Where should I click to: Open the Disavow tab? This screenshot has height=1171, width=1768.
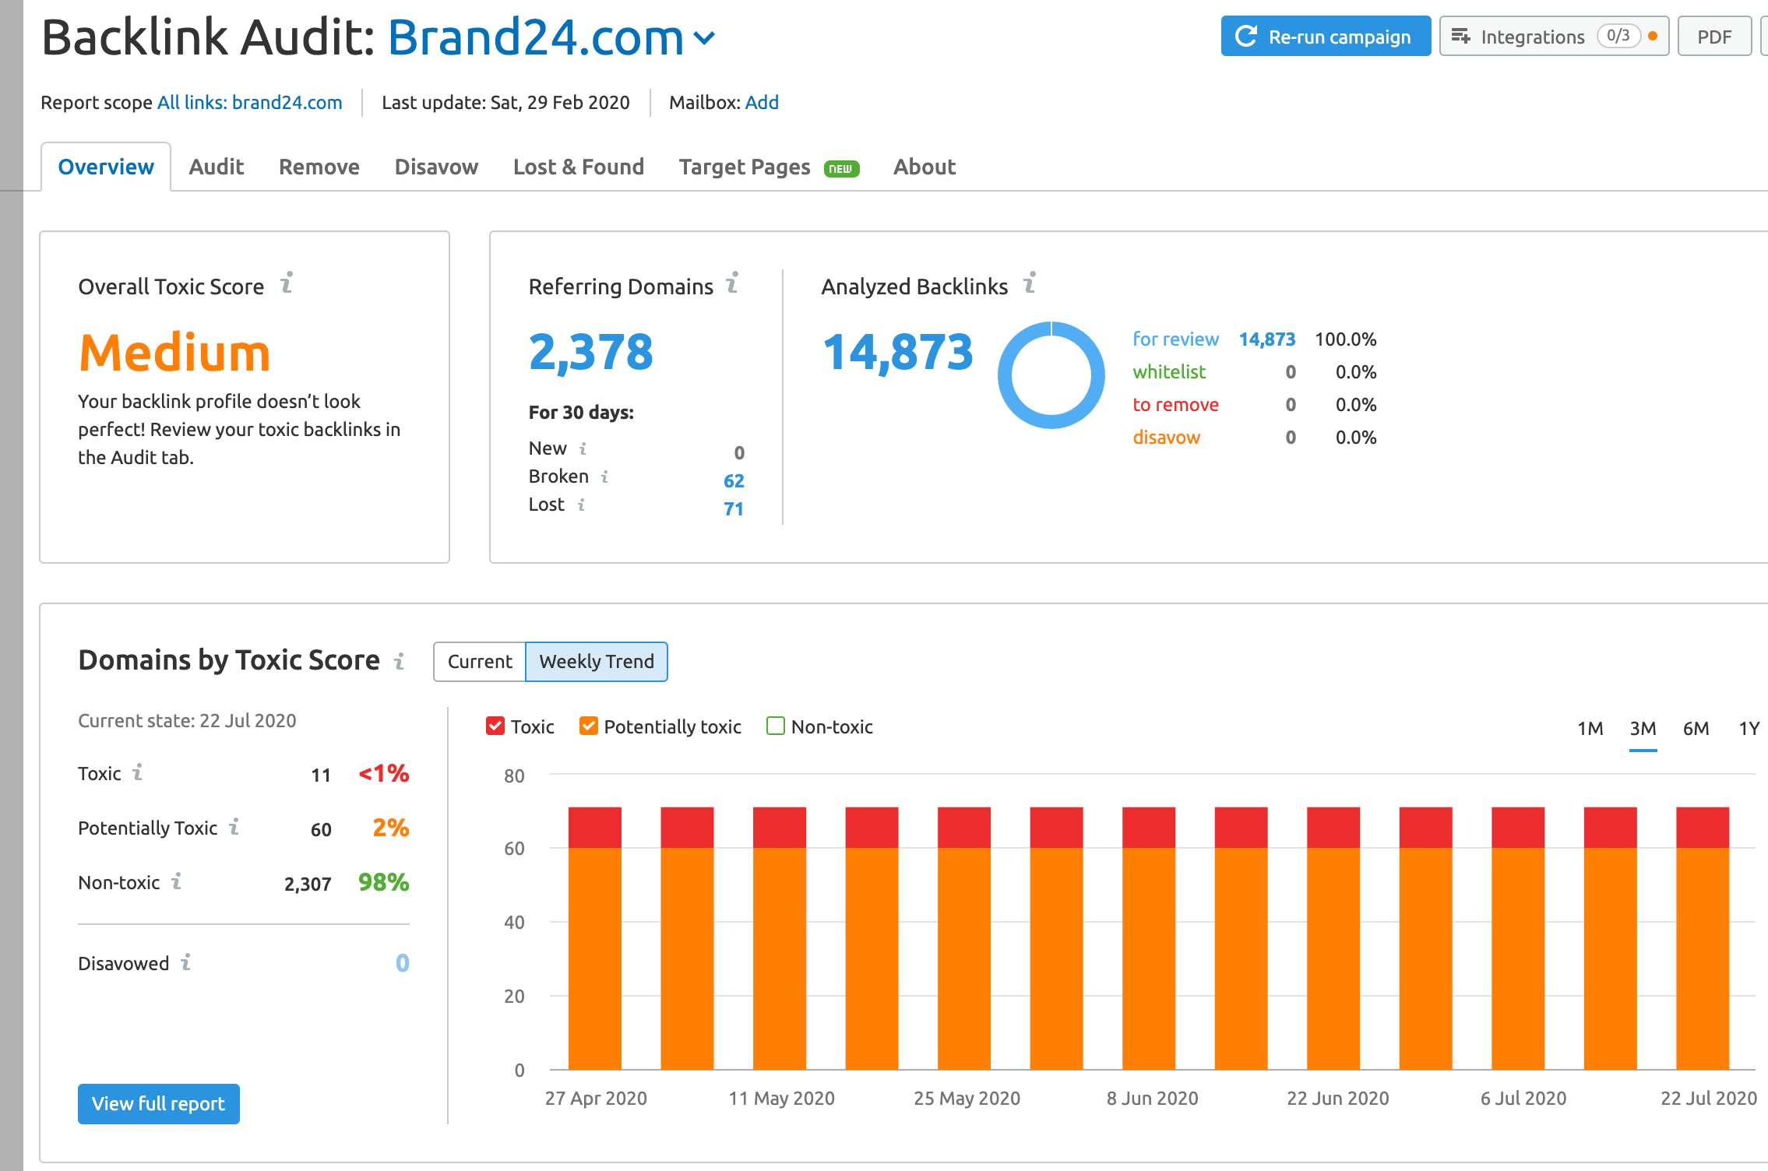436,167
